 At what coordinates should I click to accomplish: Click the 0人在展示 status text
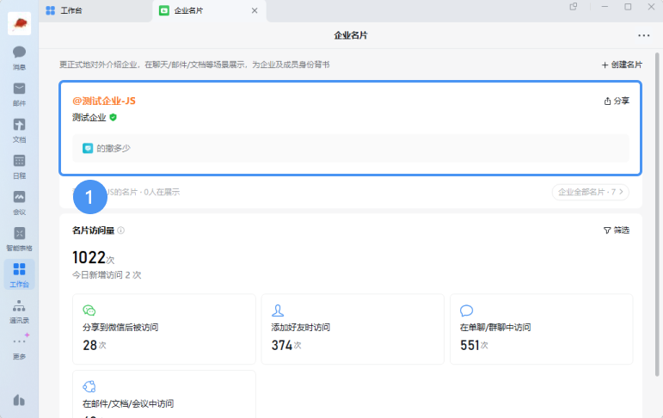point(162,192)
